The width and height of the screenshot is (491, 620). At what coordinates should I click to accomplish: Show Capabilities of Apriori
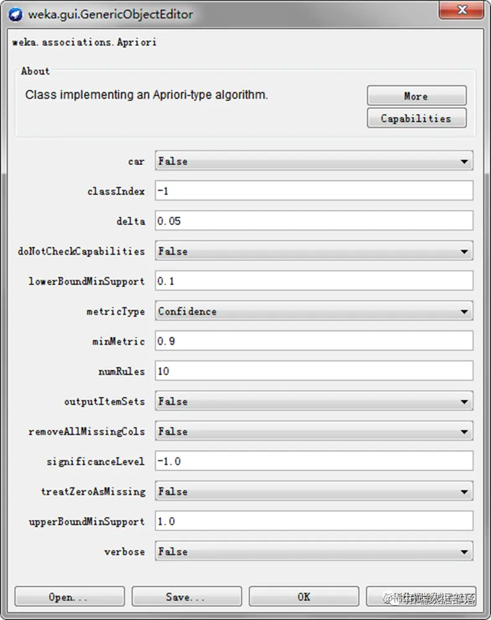[417, 118]
